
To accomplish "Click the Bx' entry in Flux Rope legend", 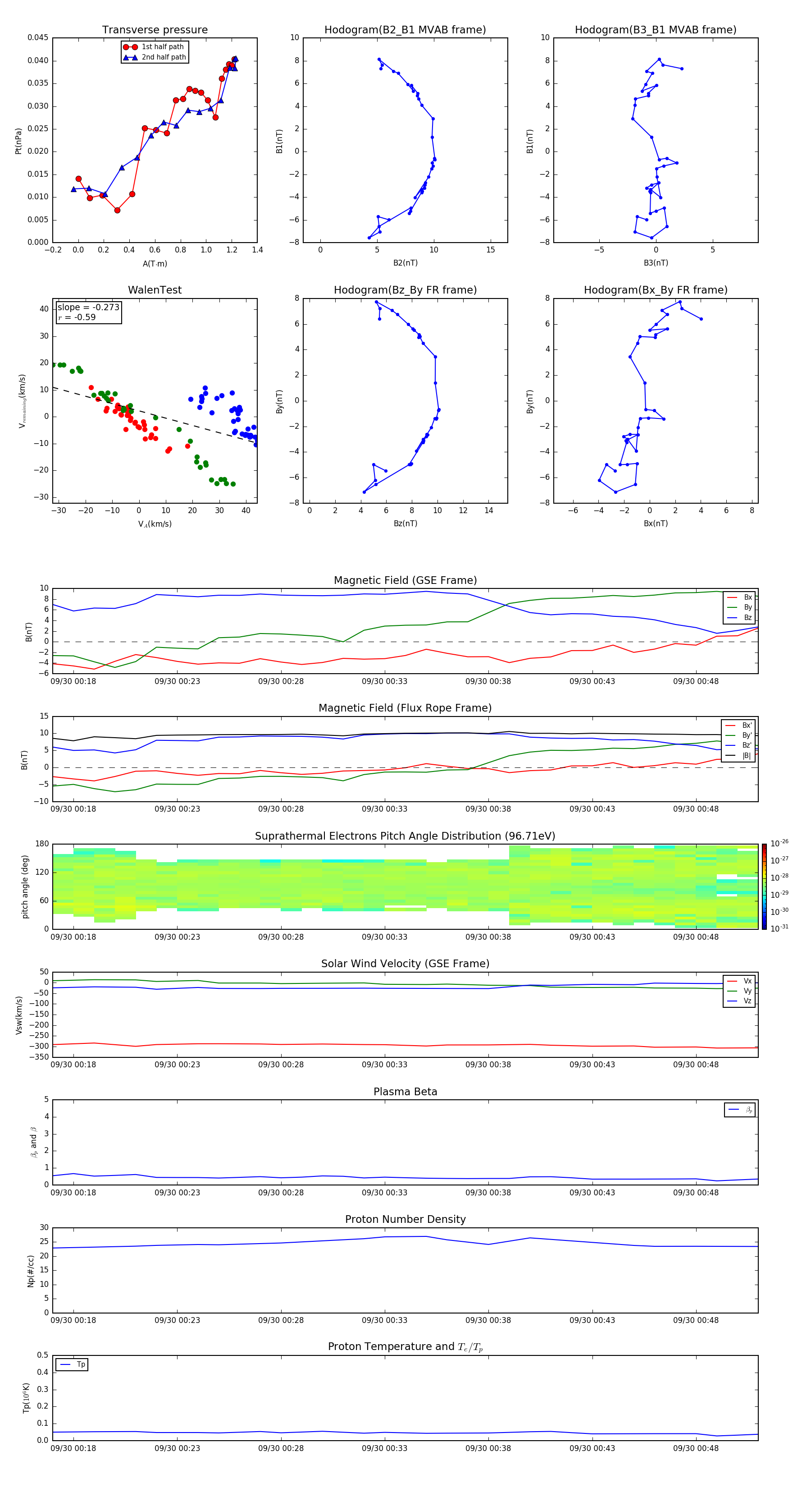I will [738, 726].
